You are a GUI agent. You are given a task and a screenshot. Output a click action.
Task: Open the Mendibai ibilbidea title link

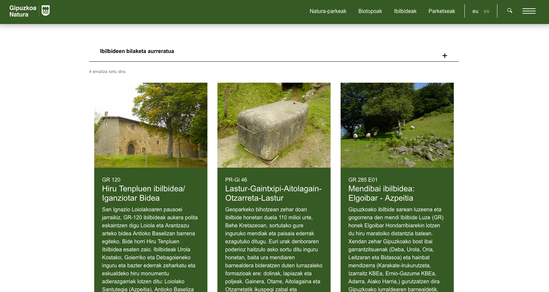382,193
